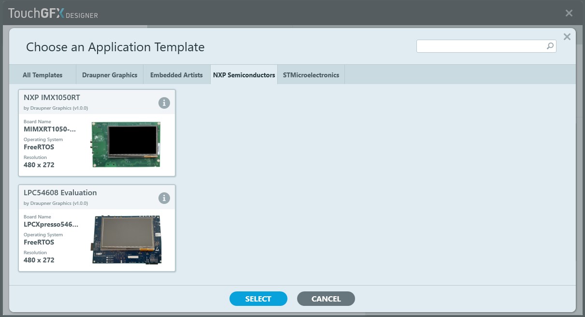Select the MIMXRT1050 board image
Viewport: 585px width, 317px height.
click(x=126, y=144)
